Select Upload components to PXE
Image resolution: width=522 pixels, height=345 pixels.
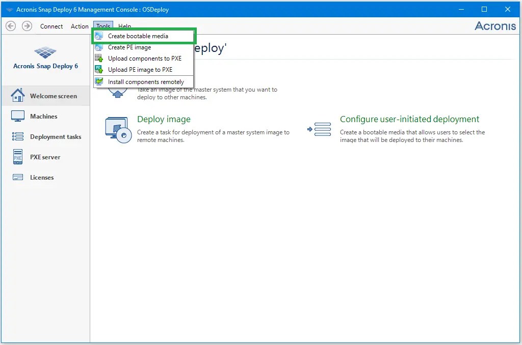click(143, 59)
